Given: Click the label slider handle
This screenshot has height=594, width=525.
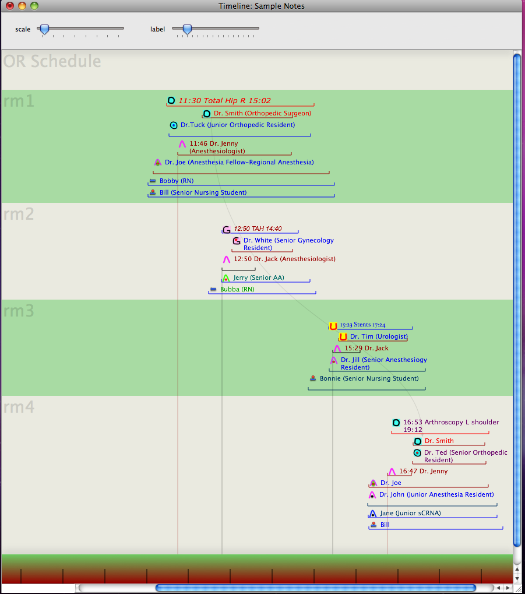Looking at the screenshot, I should (186, 29).
